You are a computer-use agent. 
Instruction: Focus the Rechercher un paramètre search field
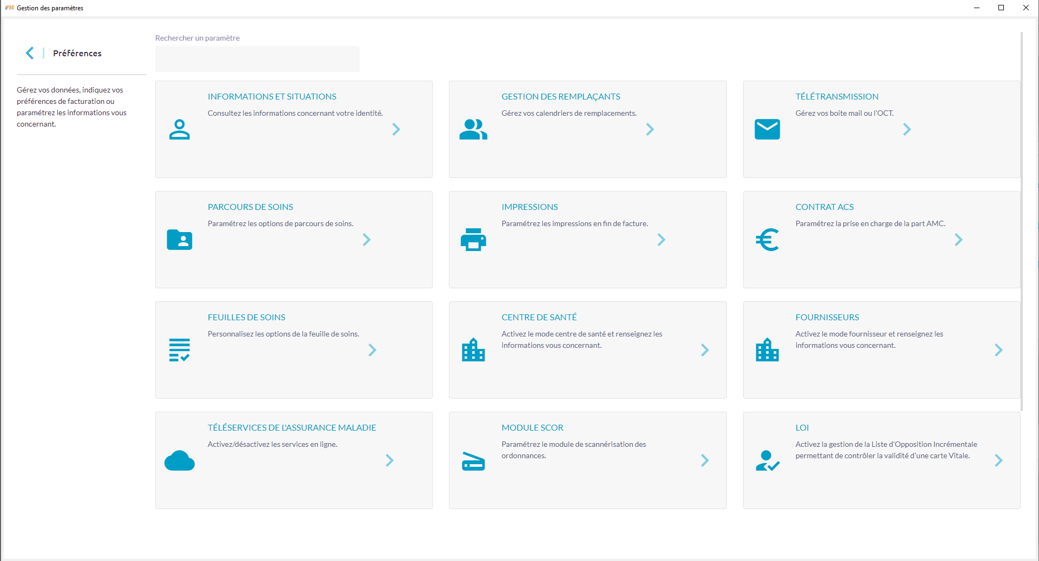257,59
